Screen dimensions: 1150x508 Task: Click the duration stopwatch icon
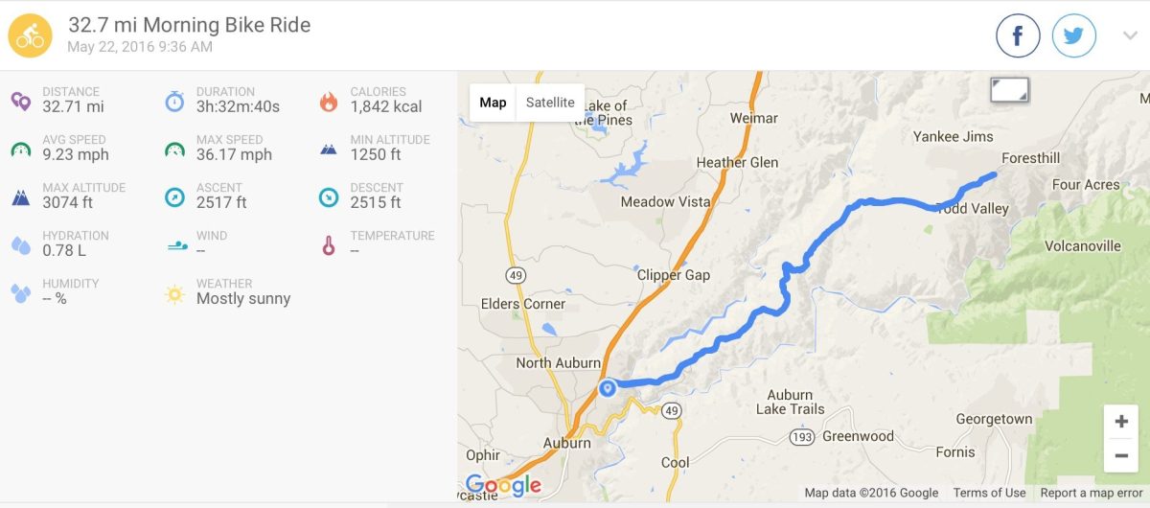pos(174,101)
